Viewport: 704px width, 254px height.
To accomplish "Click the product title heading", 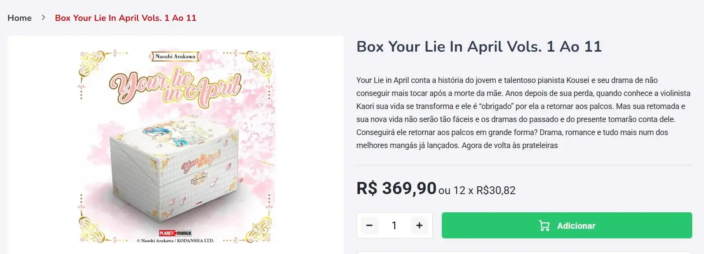I will (x=479, y=46).
